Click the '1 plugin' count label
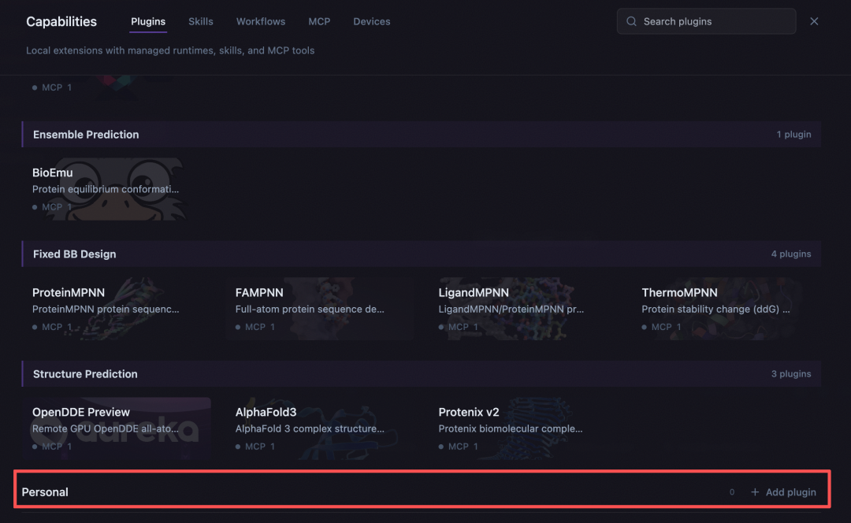 click(x=793, y=135)
